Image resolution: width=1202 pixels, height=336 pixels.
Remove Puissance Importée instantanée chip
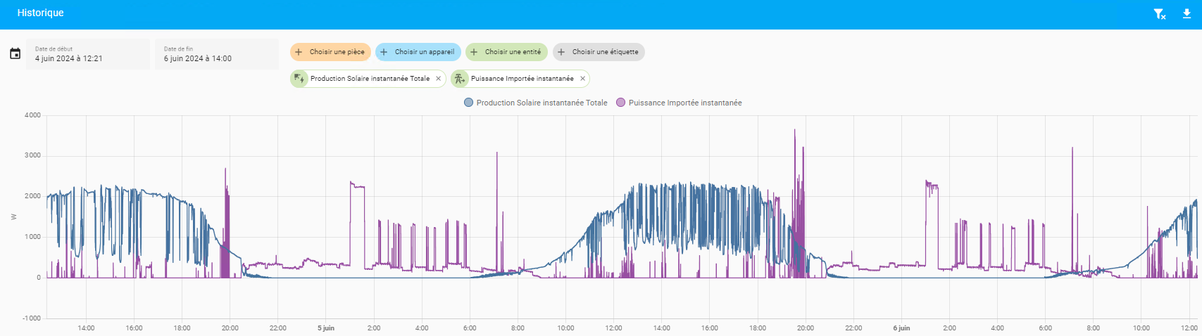tap(582, 79)
